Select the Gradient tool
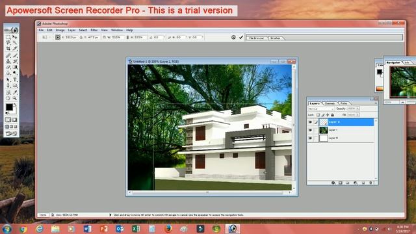The width and height of the screenshot is (416, 234). coord(15,67)
